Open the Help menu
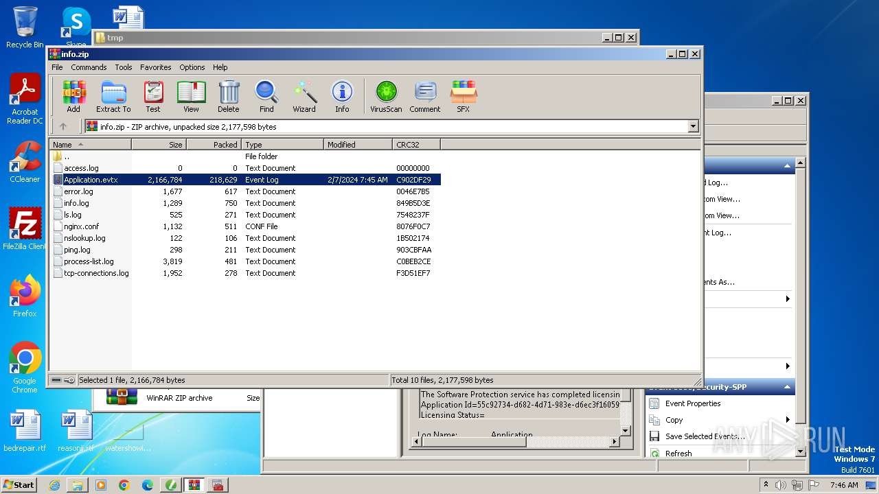 tap(220, 67)
